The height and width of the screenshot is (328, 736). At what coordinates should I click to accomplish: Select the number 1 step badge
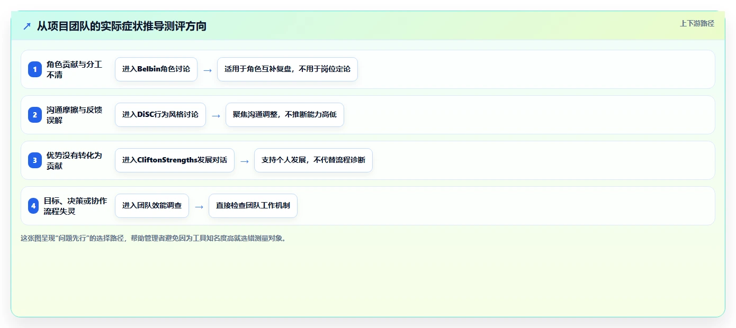35,69
